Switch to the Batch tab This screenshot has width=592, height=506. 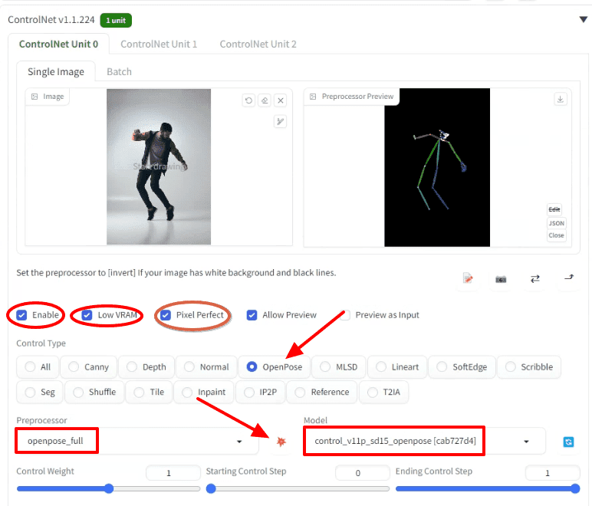[x=119, y=71]
